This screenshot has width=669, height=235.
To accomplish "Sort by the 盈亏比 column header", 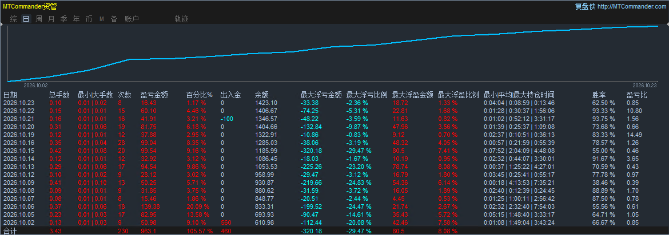I will (x=636, y=95).
